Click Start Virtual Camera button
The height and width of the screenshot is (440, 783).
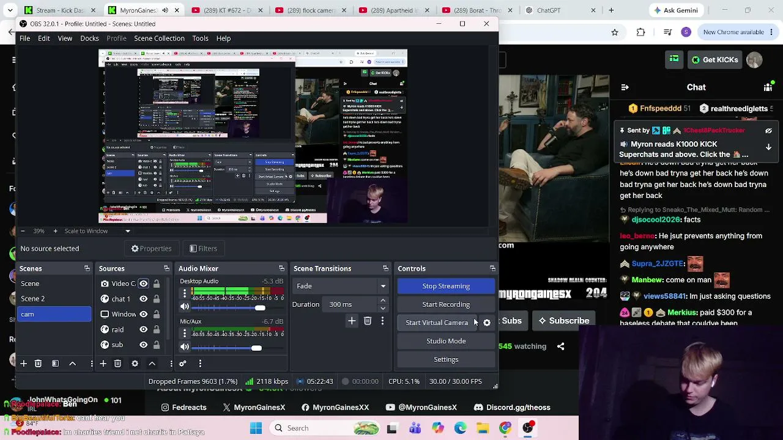coord(437,323)
